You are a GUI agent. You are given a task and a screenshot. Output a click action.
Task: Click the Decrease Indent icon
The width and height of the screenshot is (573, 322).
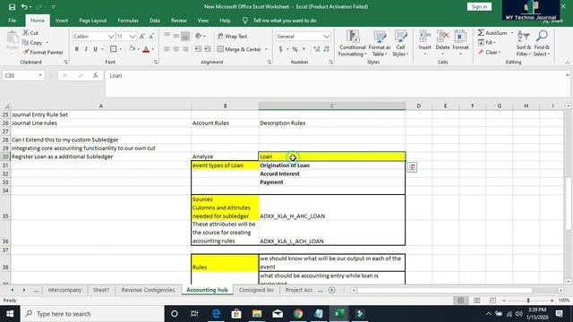[198, 49]
